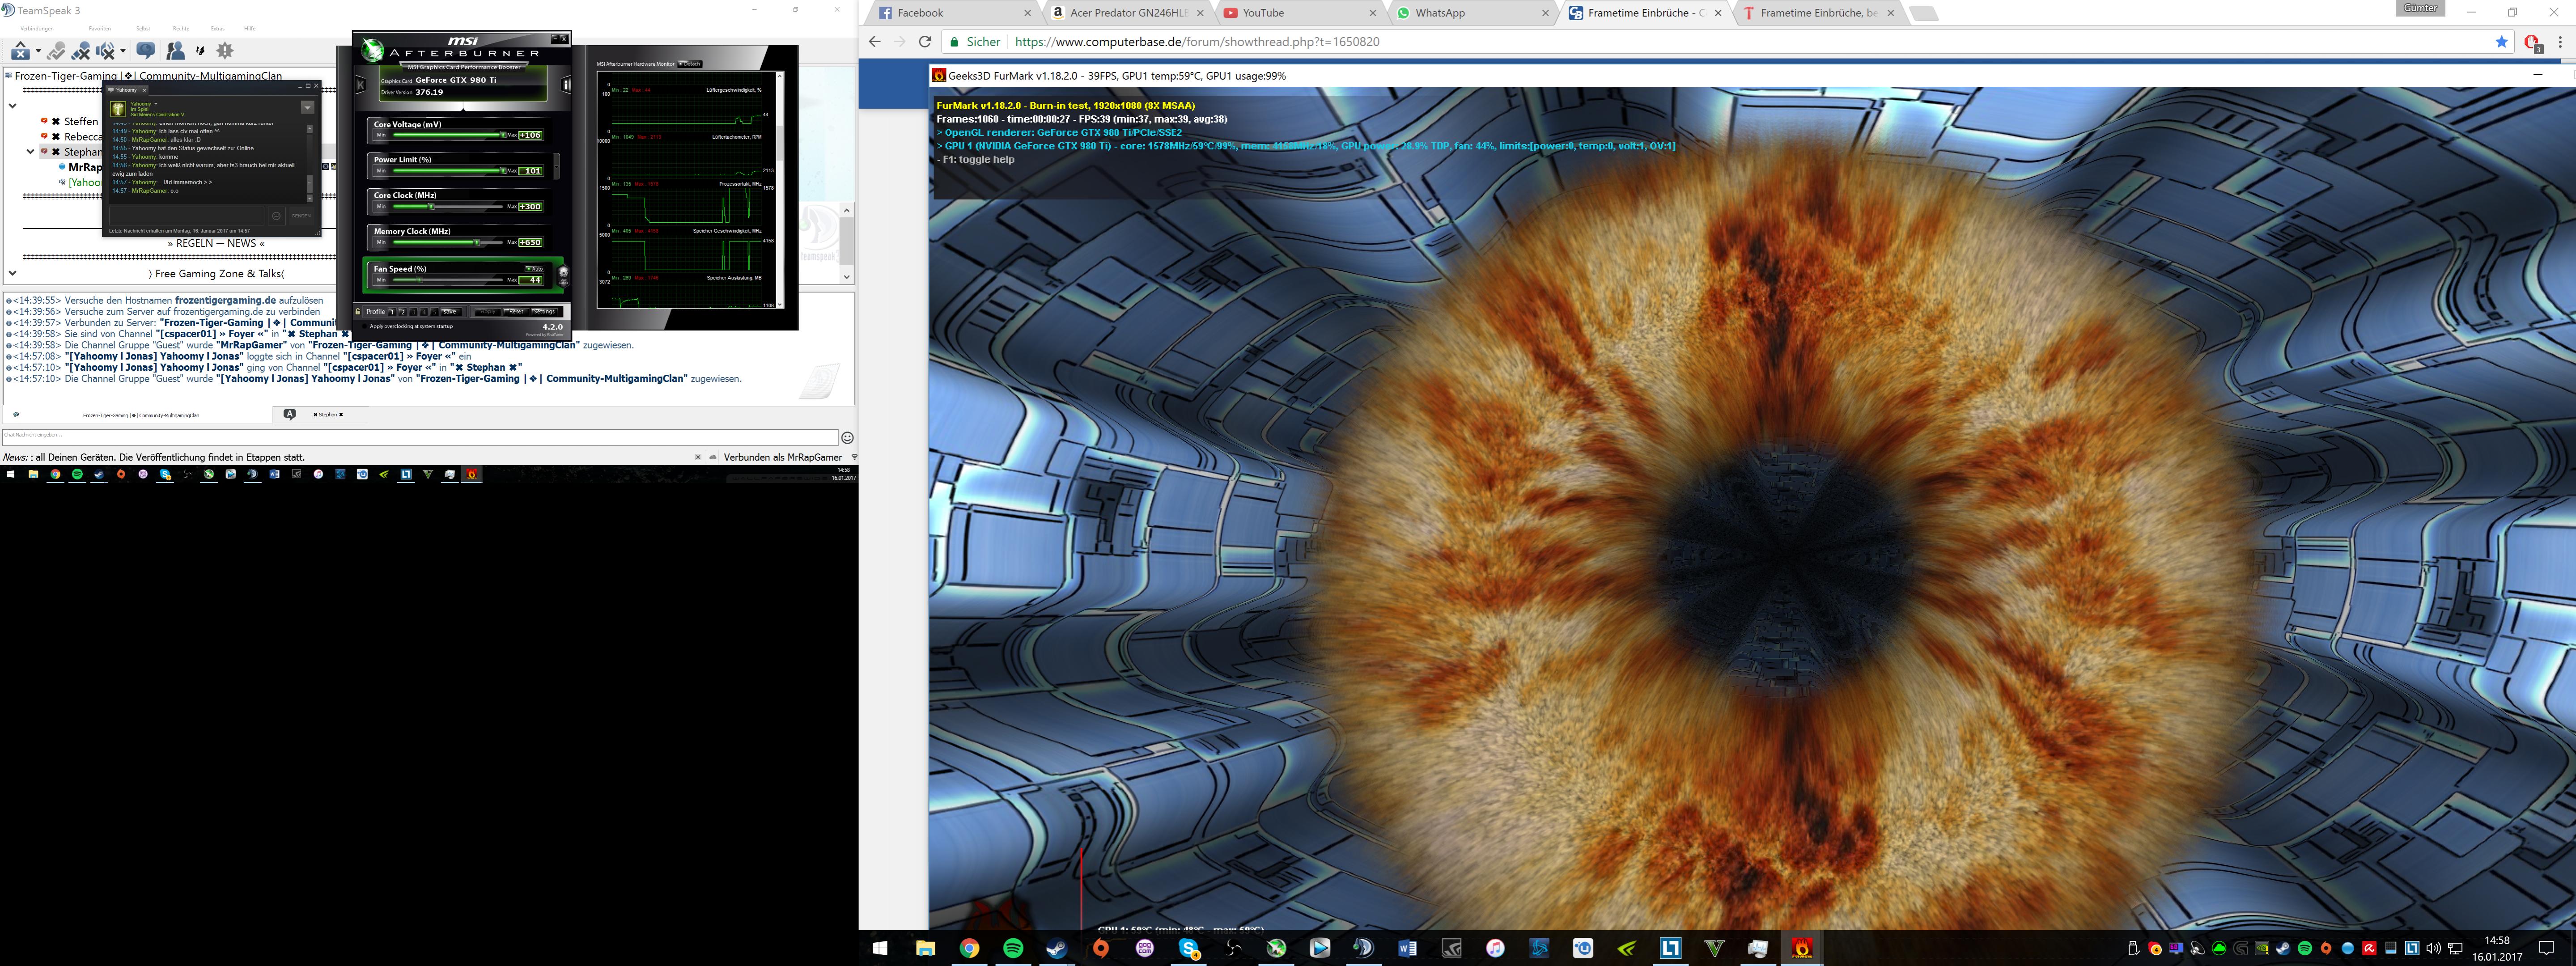This screenshot has height=966, width=2576.
Task: Go back in Chrome browser
Action: (875, 42)
